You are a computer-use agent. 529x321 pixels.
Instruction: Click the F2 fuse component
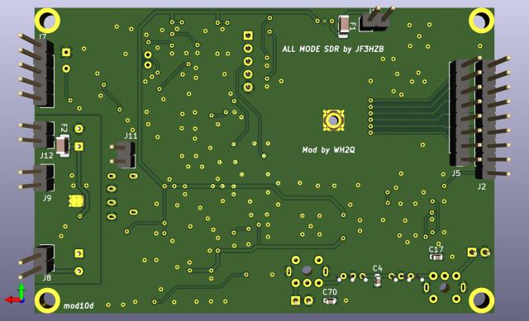[63, 145]
